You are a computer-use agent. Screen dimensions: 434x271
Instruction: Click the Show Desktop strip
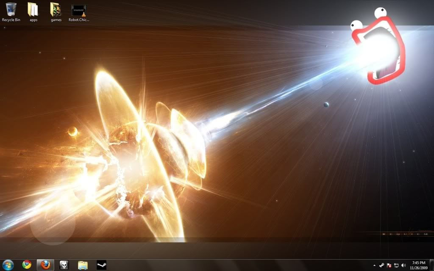[431, 265]
